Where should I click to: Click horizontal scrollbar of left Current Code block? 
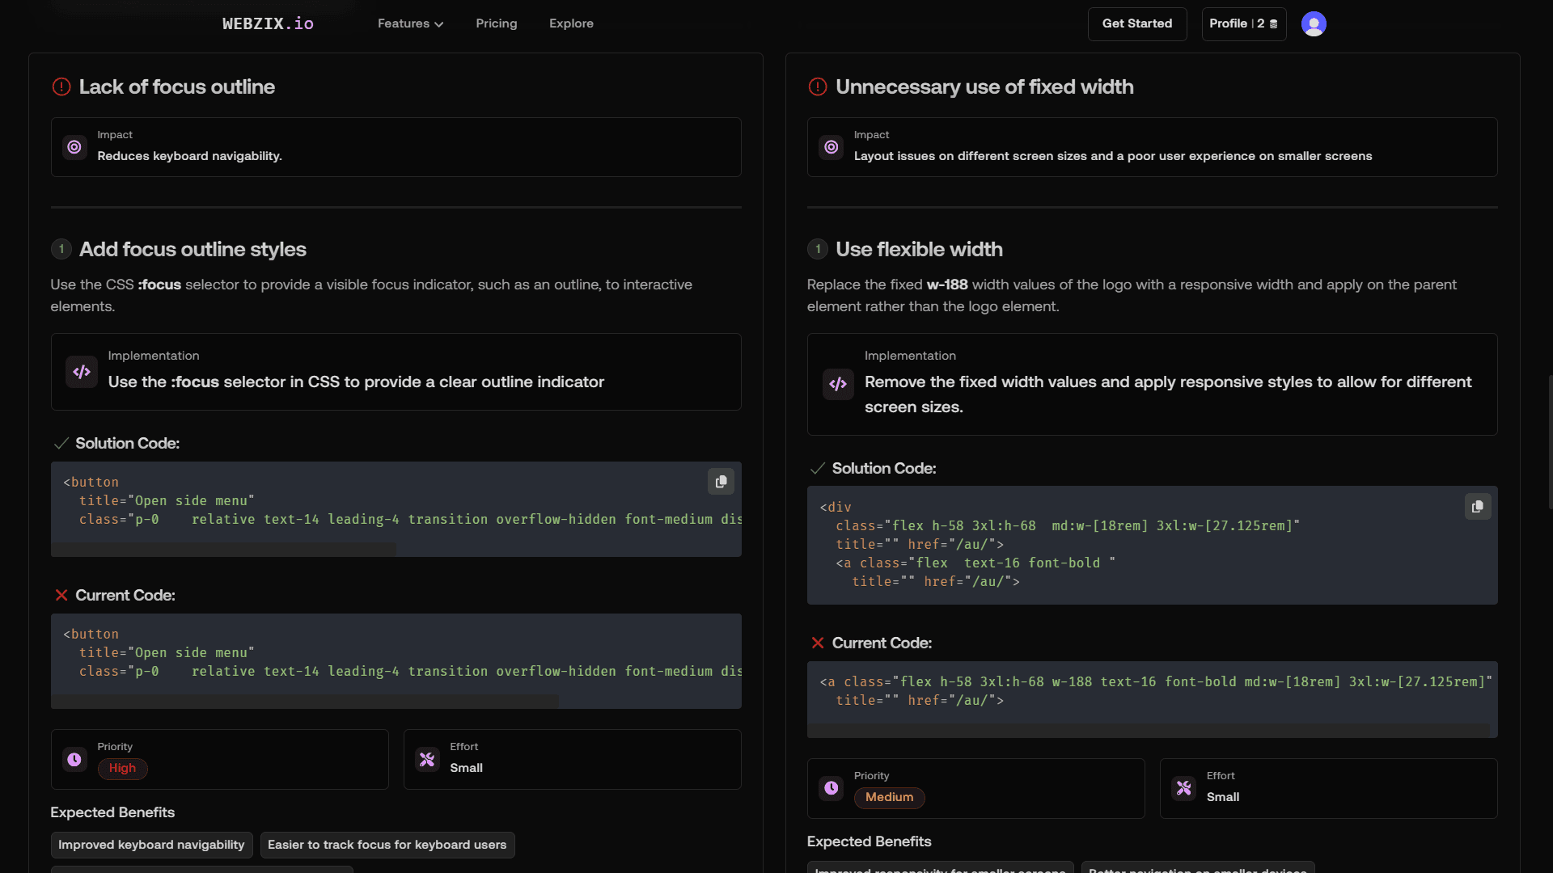(304, 701)
